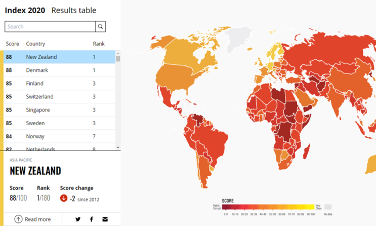Click the results list scrollbar thumb
This screenshot has height=226, width=376.
tap(118, 59)
